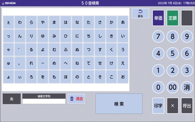Screen dimensions: 195x122
Task: Tap the す kana key
Action: tap(100, 49)
